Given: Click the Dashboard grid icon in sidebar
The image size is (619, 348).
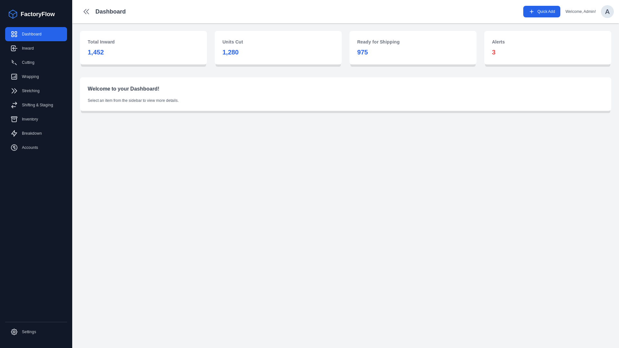Looking at the screenshot, I should [14, 34].
